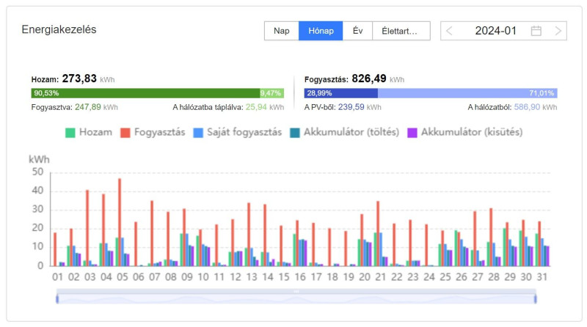Click the dark blue 28,99% PV bar
This screenshot has width=587, height=327.
pyautogui.click(x=340, y=93)
